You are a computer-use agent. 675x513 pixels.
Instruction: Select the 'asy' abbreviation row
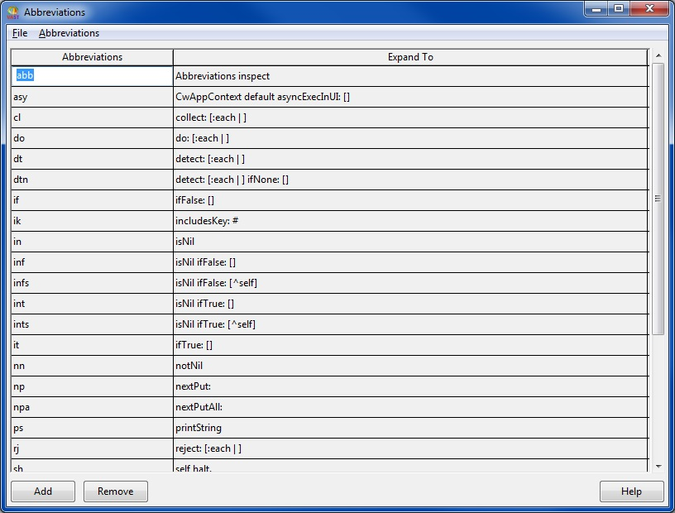[92, 97]
